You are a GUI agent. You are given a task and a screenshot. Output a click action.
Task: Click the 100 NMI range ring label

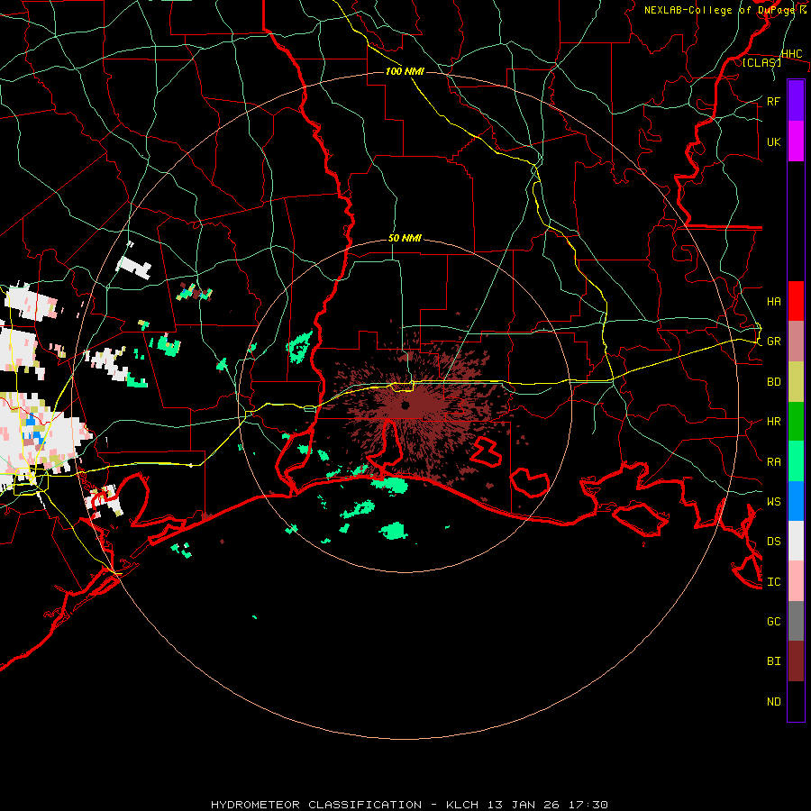tap(405, 71)
